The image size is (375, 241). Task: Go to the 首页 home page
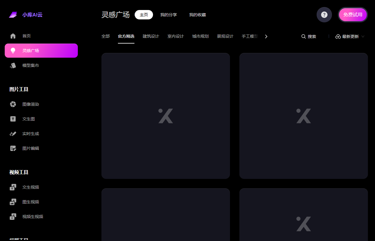(x=27, y=36)
